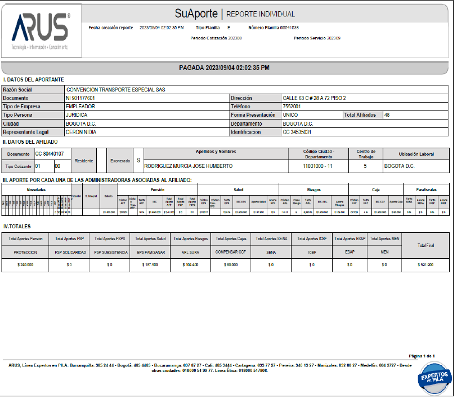Click the Expertos en PILA badge
This screenshot has width=457, height=398.
(x=432, y=376)
